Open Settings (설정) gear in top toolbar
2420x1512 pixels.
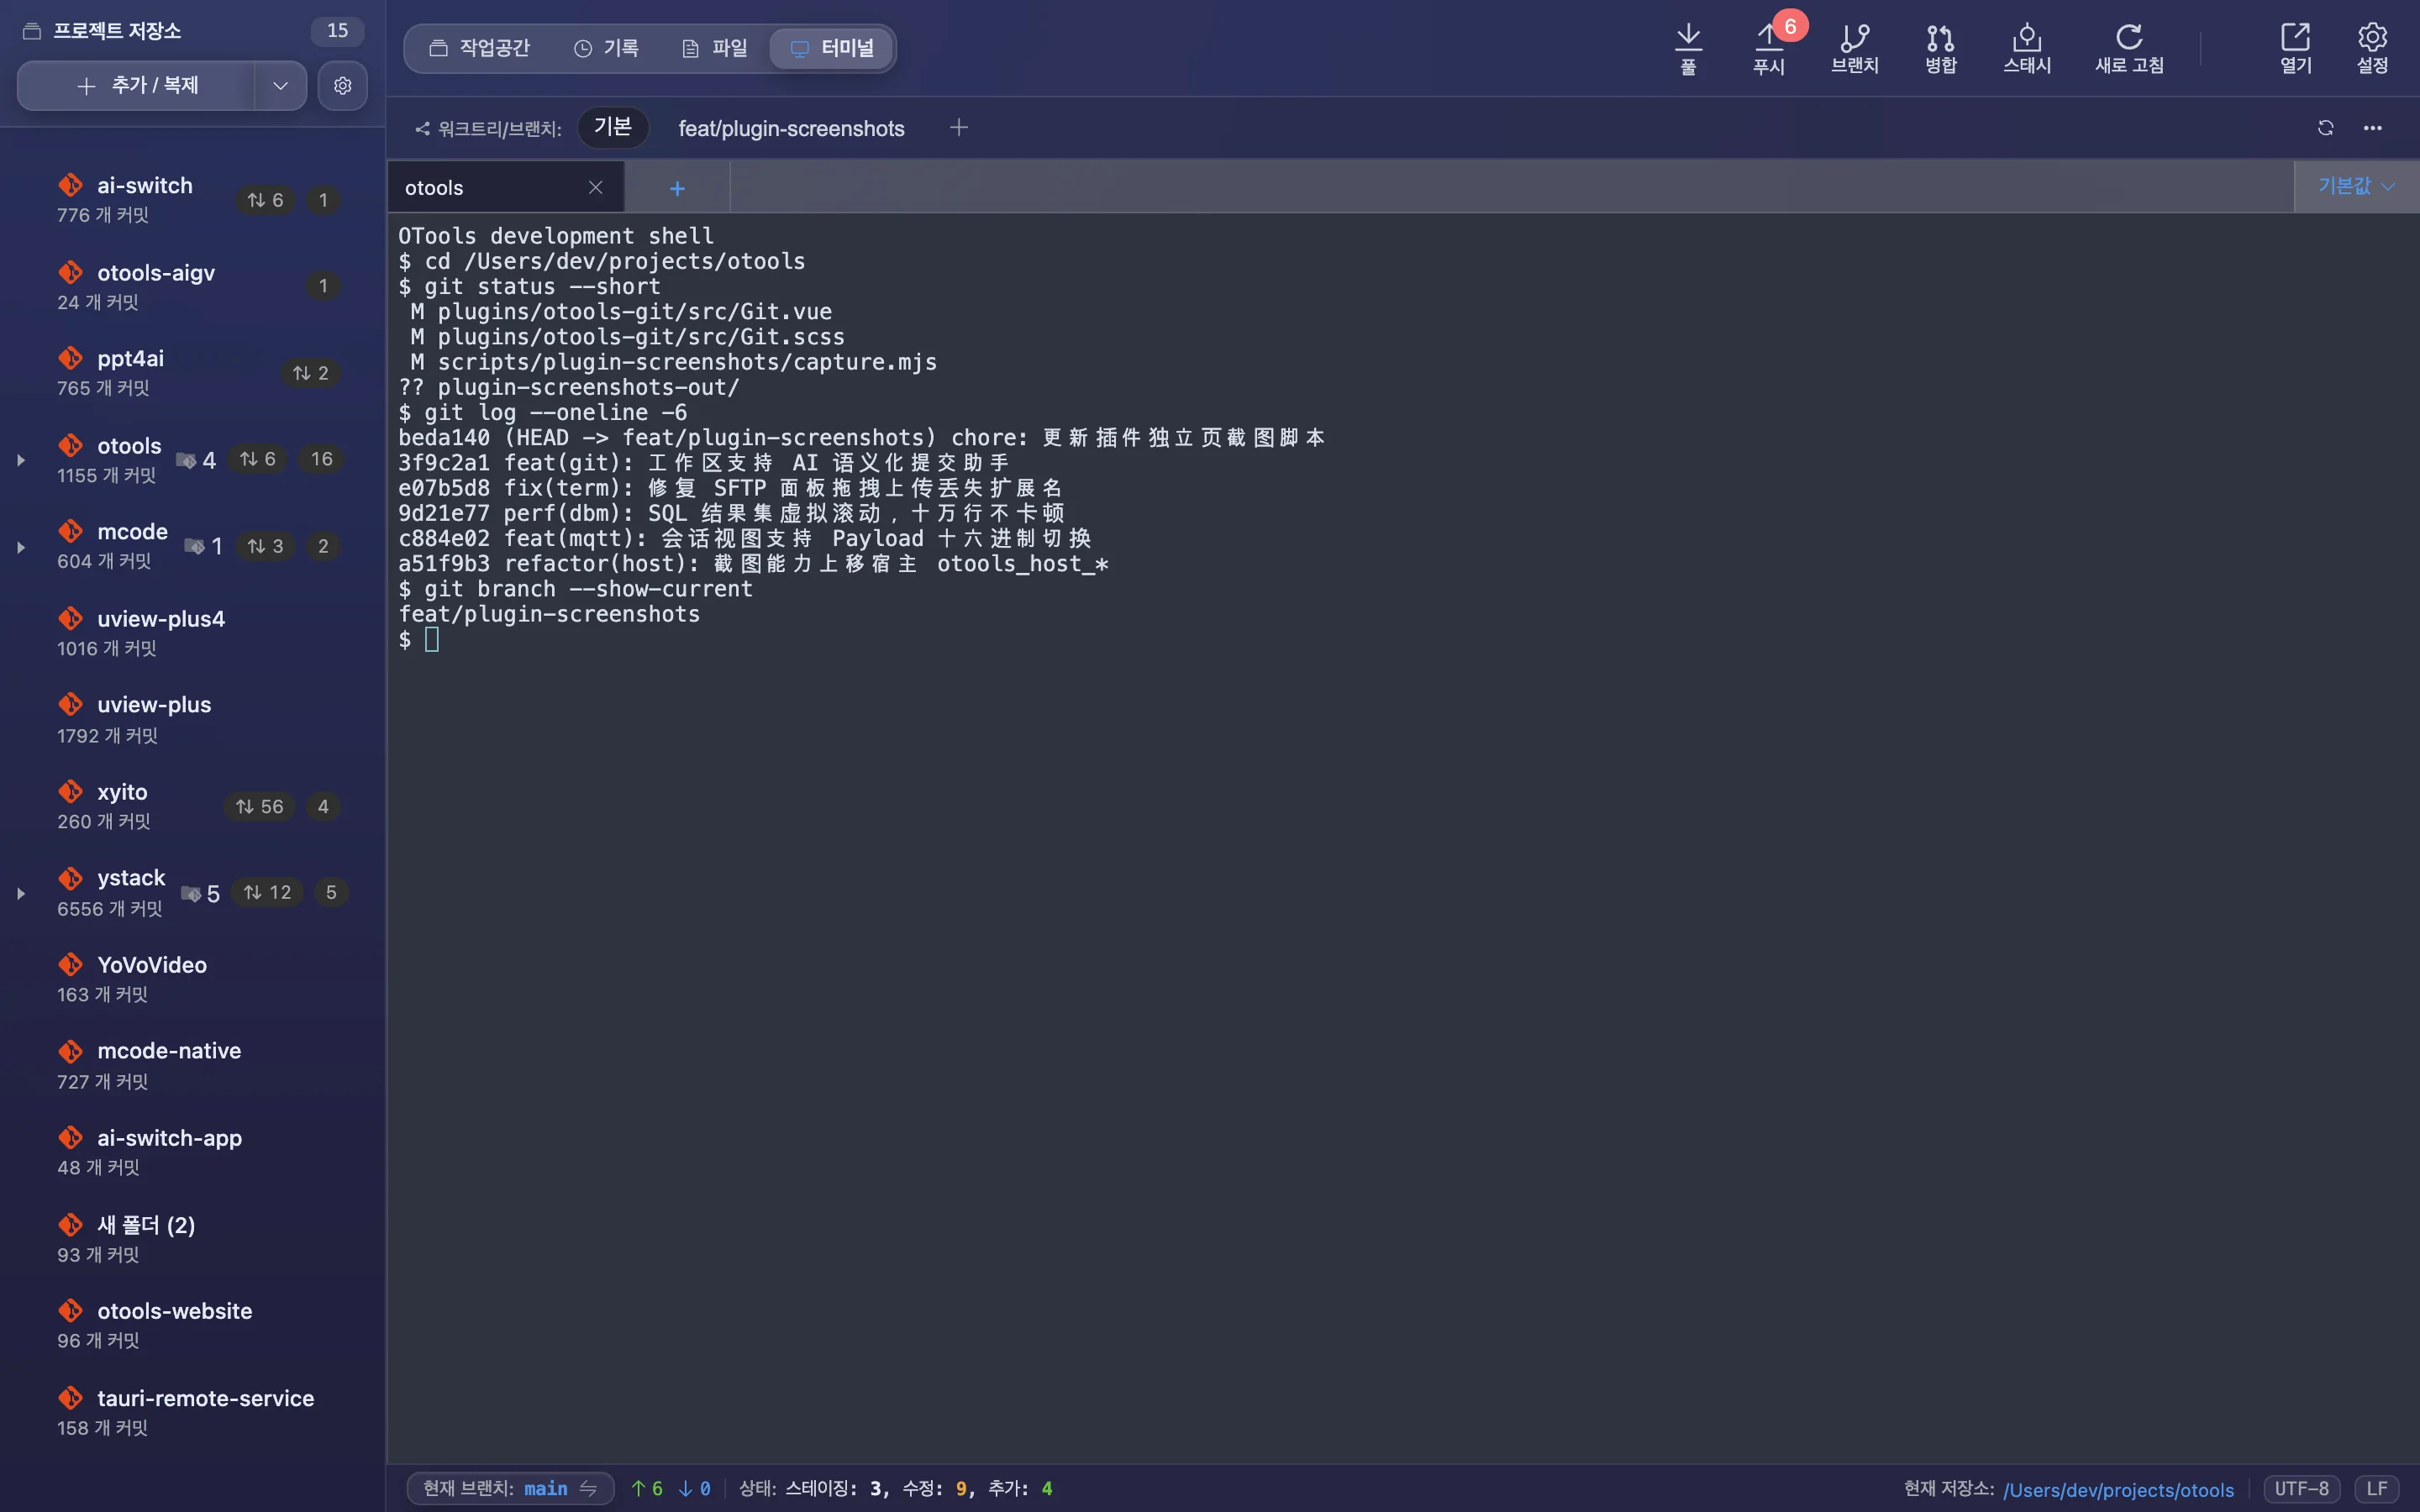click(x=2372, y=48)
